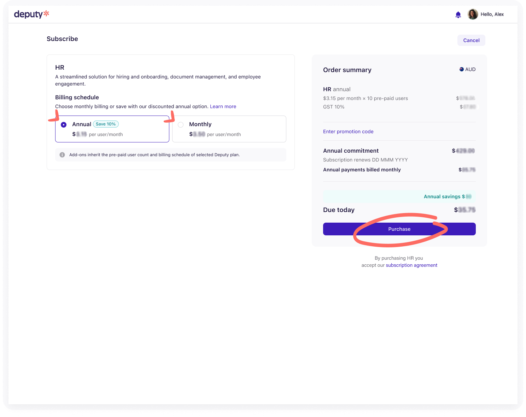
Task: Click the AUD currency label
Action: pos(470,69)
